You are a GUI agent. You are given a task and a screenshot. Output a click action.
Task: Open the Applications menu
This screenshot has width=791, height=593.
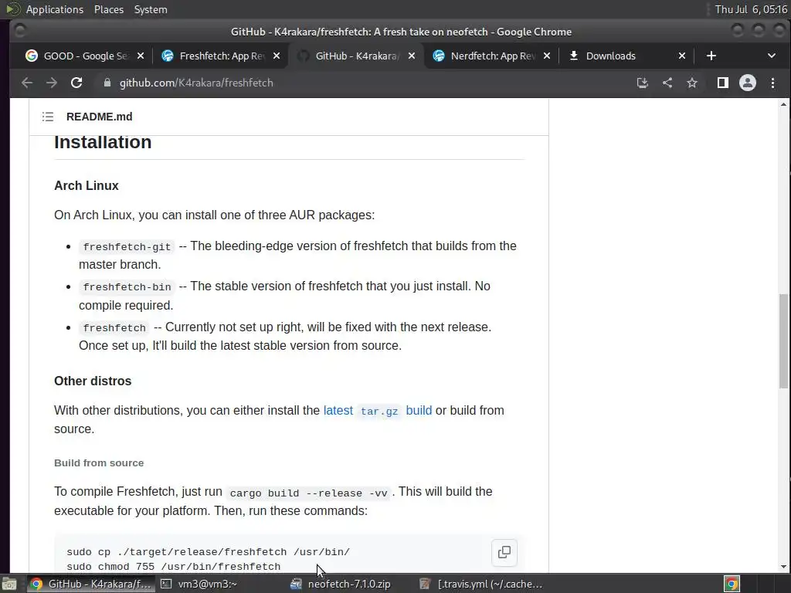coord(55,9)
